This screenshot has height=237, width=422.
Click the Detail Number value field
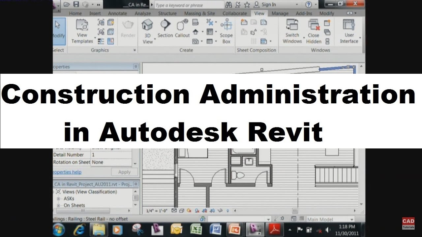click(x=111, y=155)
